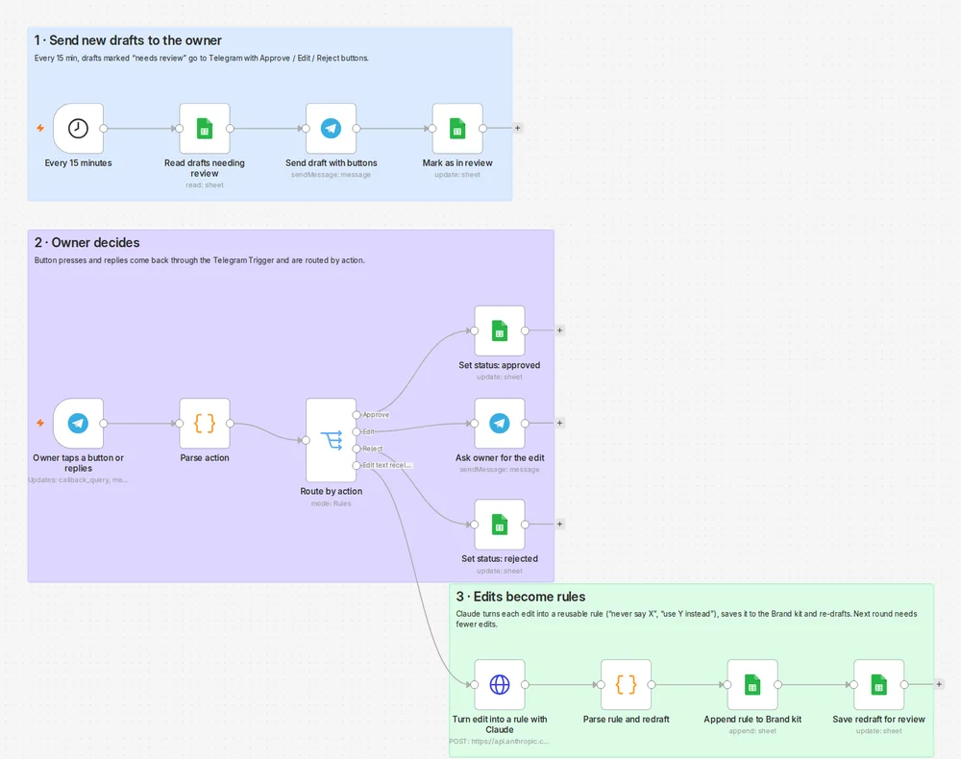
Task: Select the '2 · Owner decides' sticky note heading
Action: (x=87, y=242)
